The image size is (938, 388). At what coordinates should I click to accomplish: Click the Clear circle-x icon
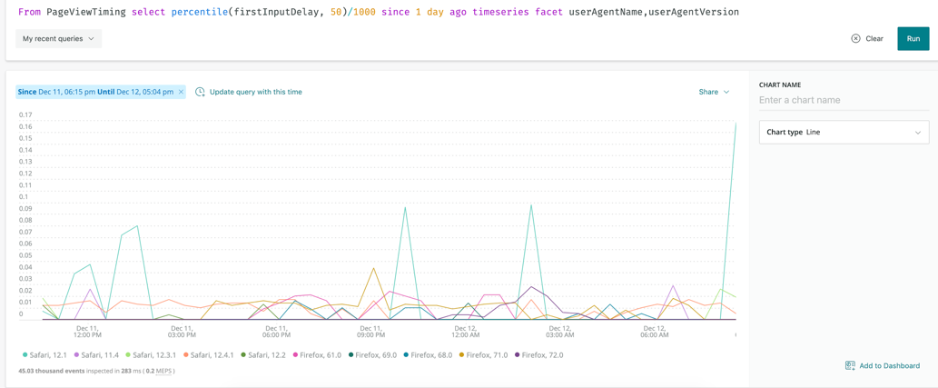pos(855,38)
